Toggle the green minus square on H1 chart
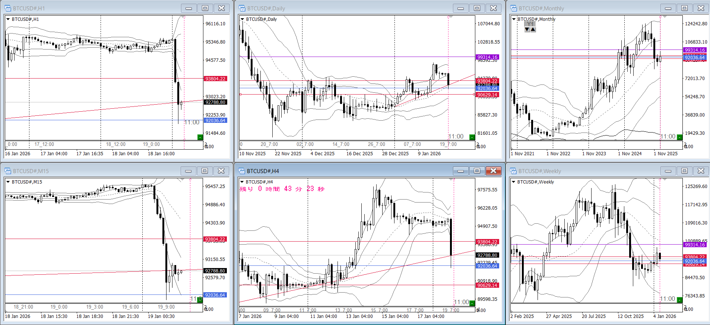Viewport: 710px width, 325px height. (x=200, y=137)
